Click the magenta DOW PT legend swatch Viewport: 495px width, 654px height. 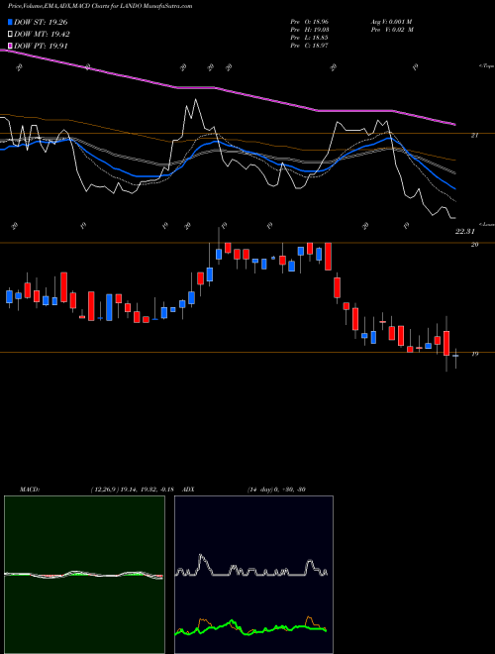click(10, 46)
